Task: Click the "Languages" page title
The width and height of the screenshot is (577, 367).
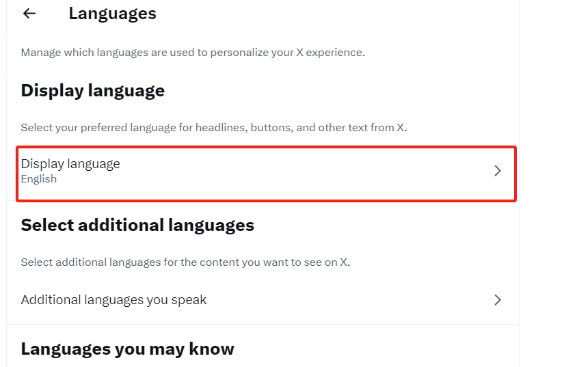Action: click(112, 13)
